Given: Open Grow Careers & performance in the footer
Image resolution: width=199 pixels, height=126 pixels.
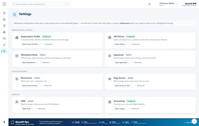Looking at the screenshot, I should (x=138, y=122).
